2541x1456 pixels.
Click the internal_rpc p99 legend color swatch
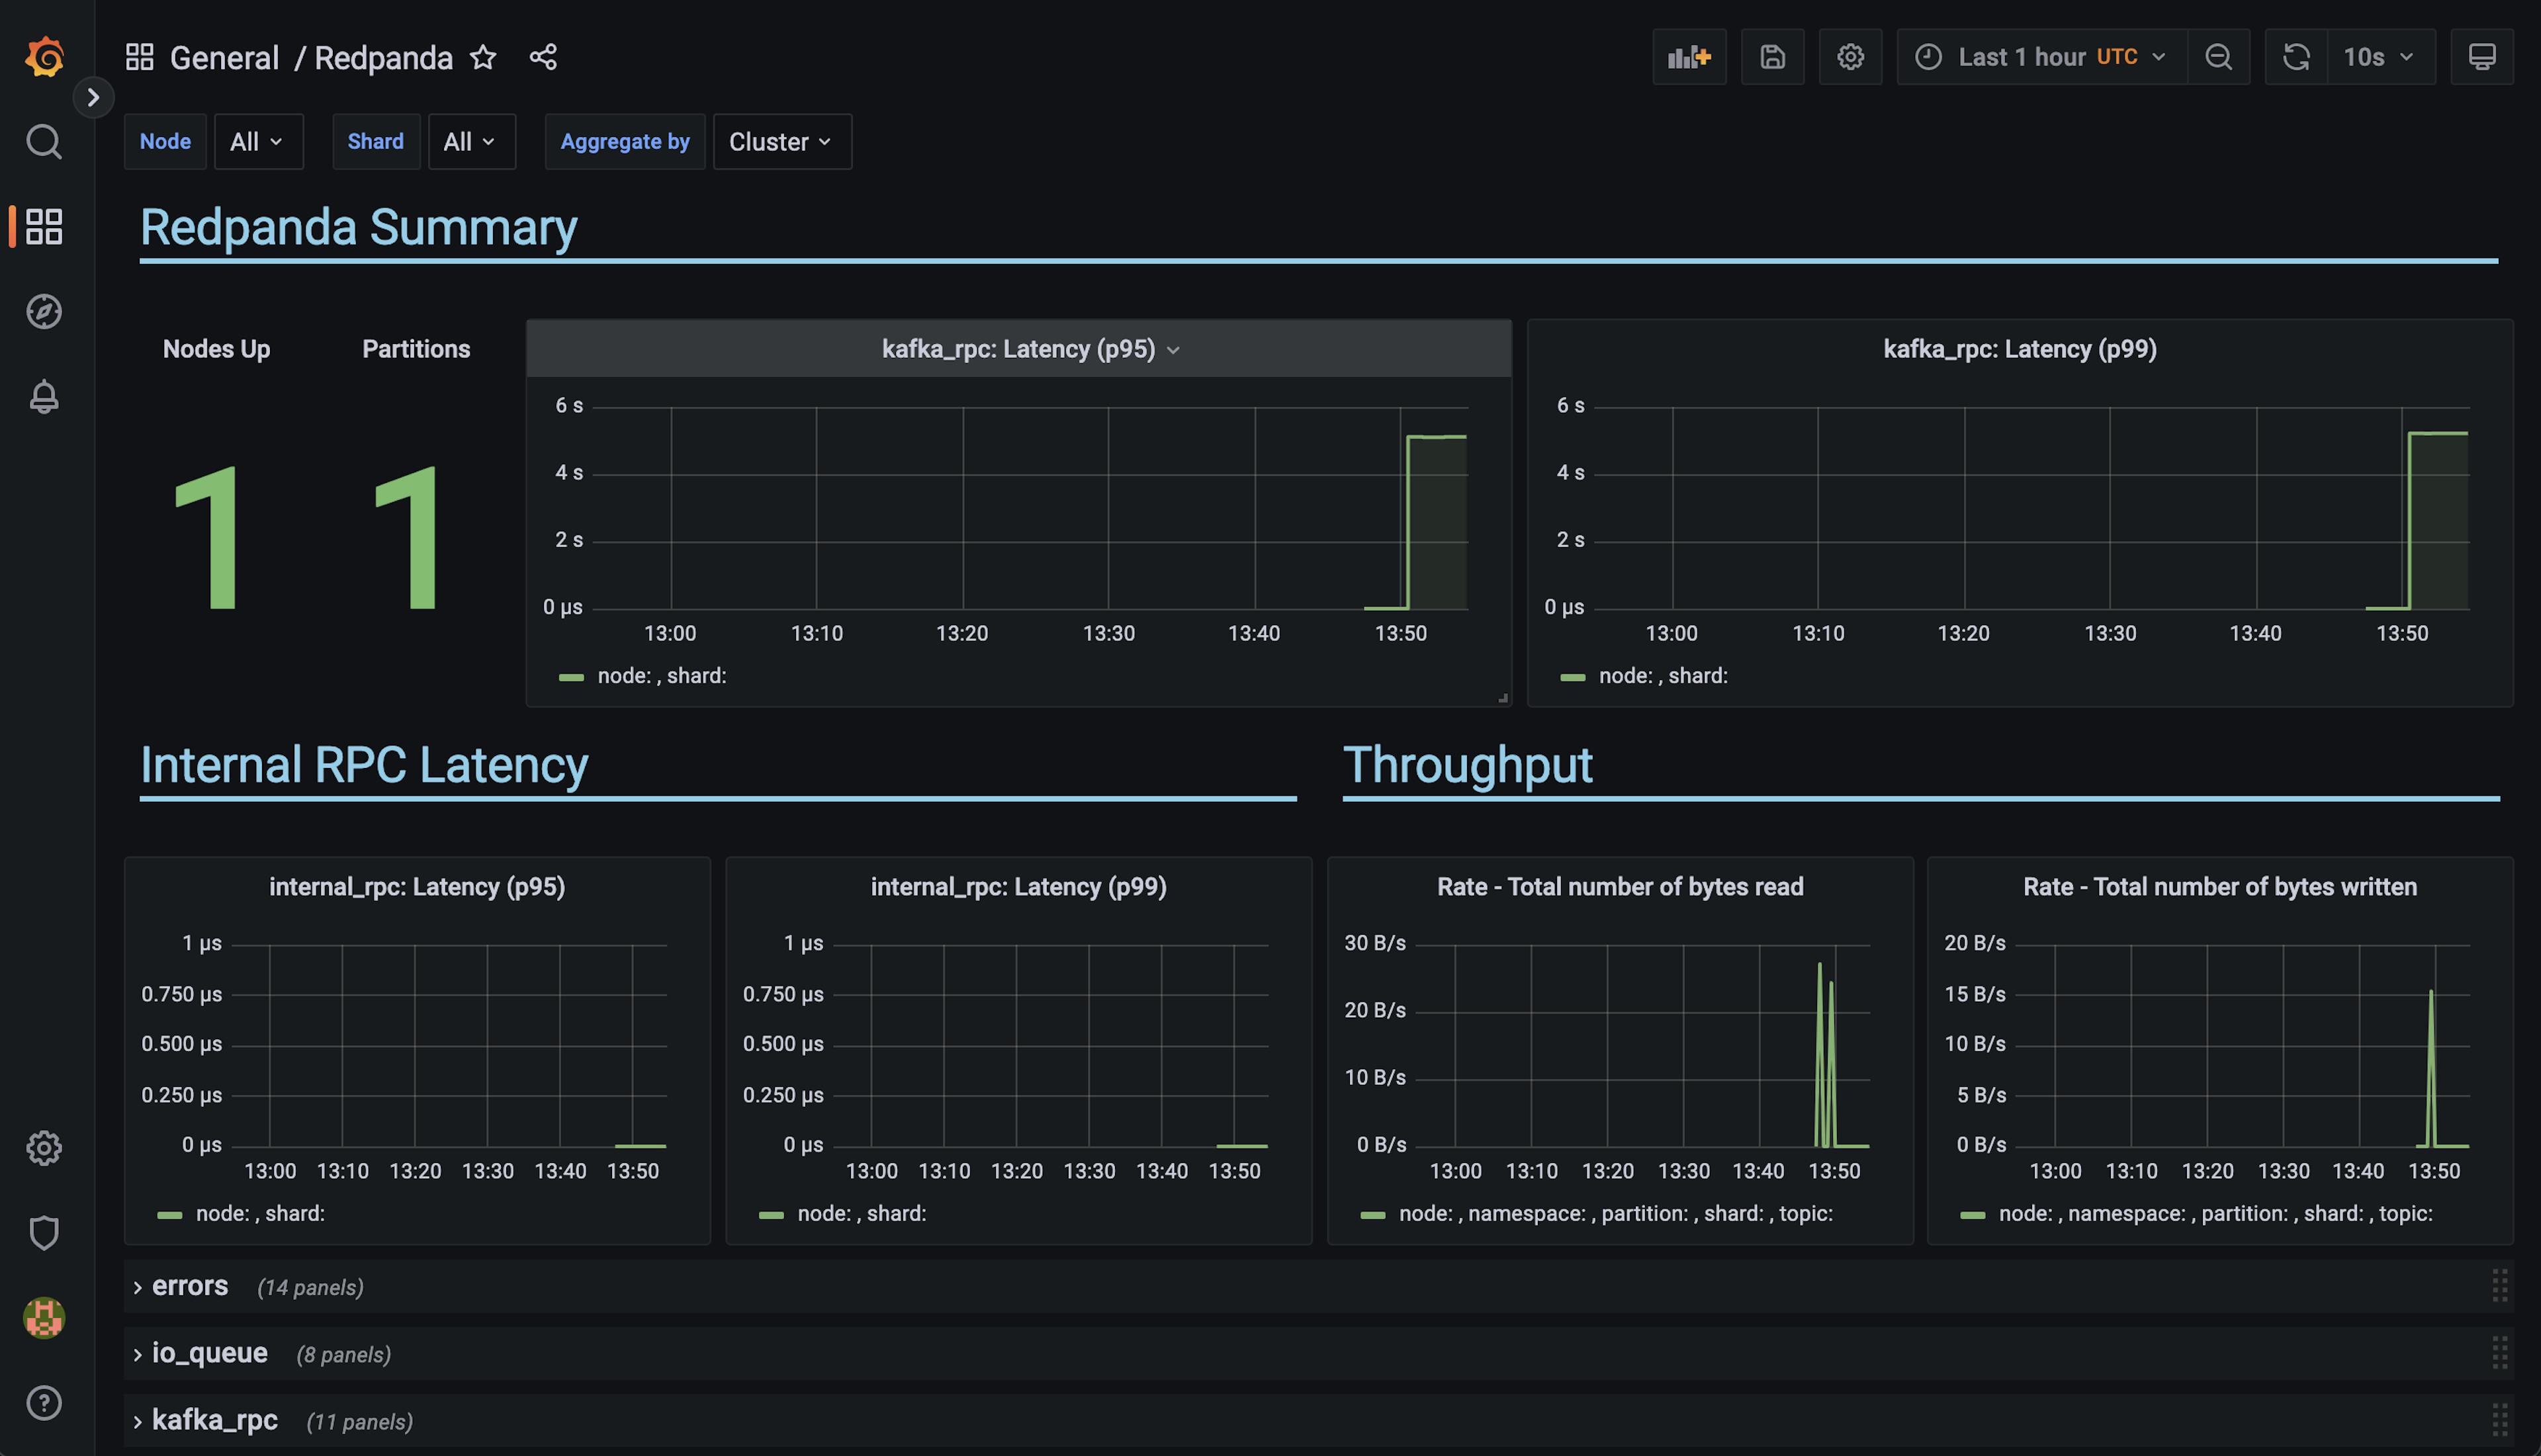[771, 1215]
